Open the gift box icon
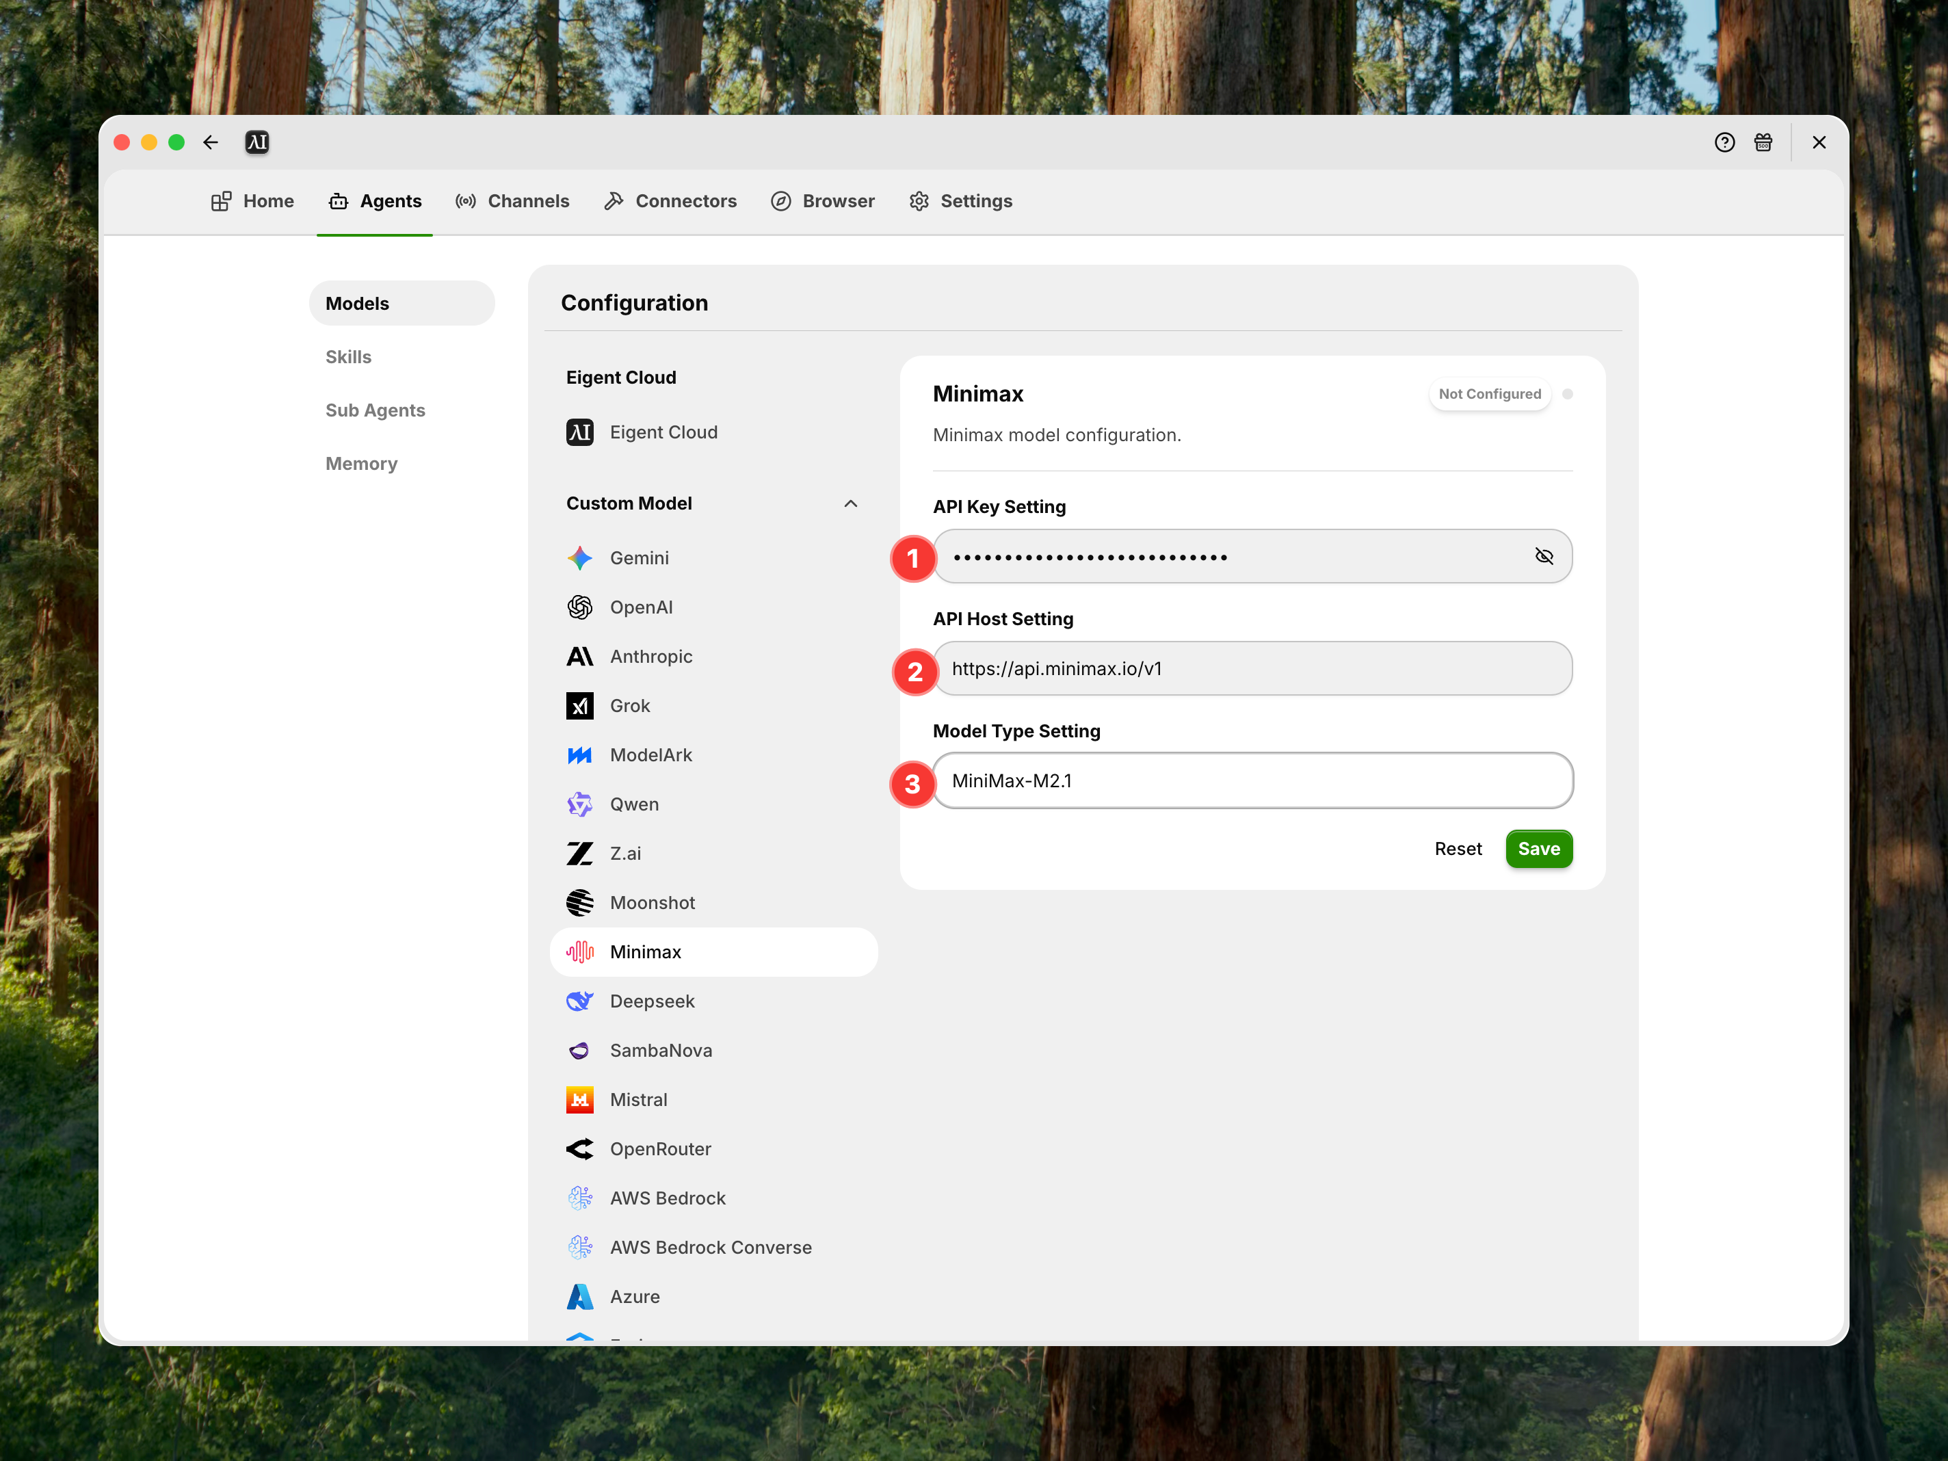 coord(1763,143)
